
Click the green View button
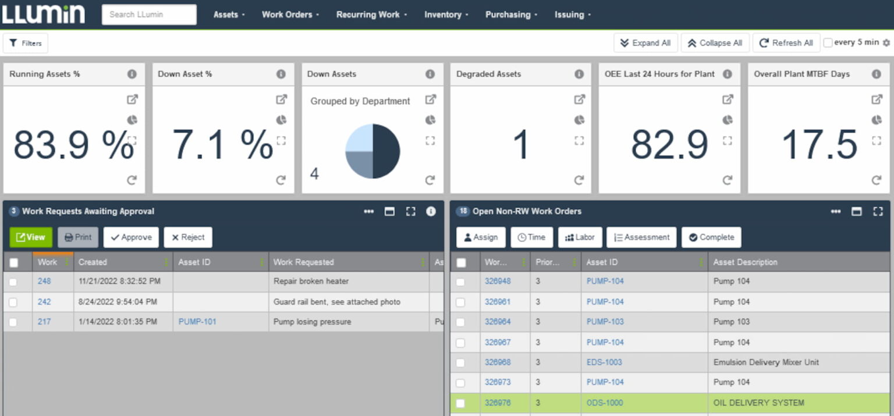(31, 237)
